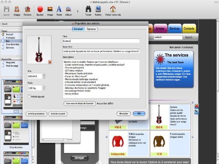219x164 pixels.
Task: Click the 890 € price label
Action: tap(159, 127)
